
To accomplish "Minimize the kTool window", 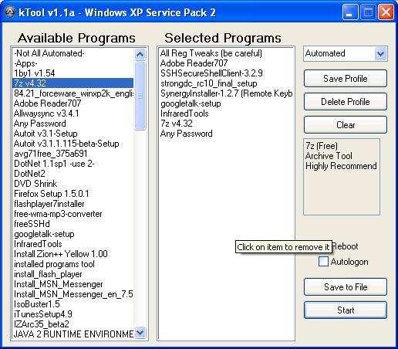I will pos(349,12).
